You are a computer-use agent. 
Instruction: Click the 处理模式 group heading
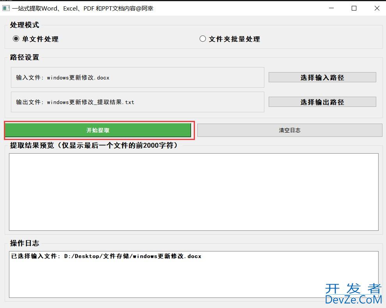click(25, 25)
